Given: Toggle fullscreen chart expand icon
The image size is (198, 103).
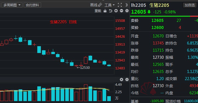Looking at the screenshot, I should pyautogui.click(x=120, y=5).
